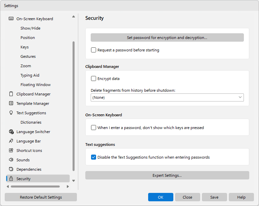The width and height of the screenshot is (259, 206).
Task: Click the horizontal scroll right arrow
Action: tap(68, 187)
